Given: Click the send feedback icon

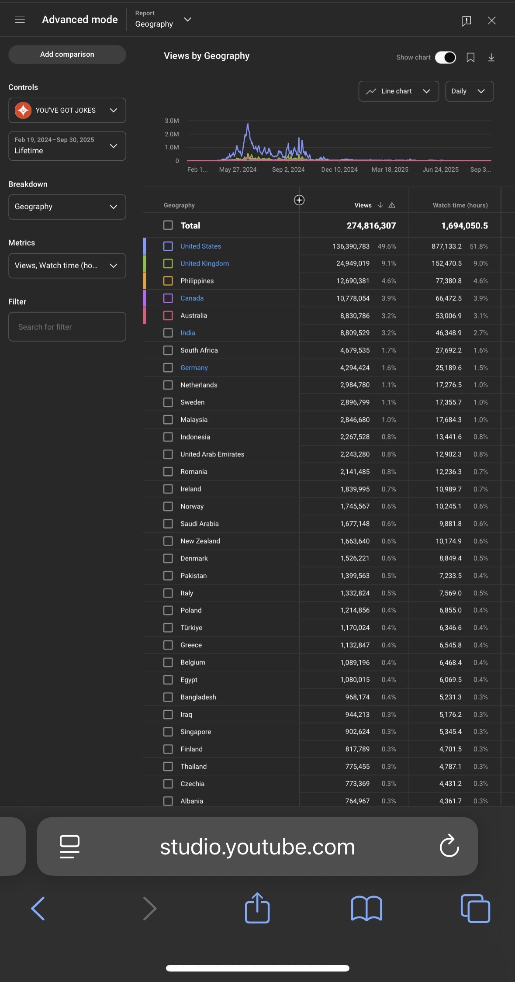Looking at the screenshot, I should click(x=466, y=21).
